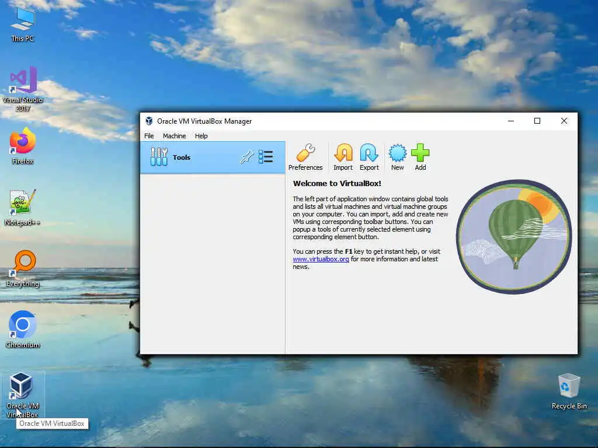Select the Chromium desktop shortcut

[23, 330]
